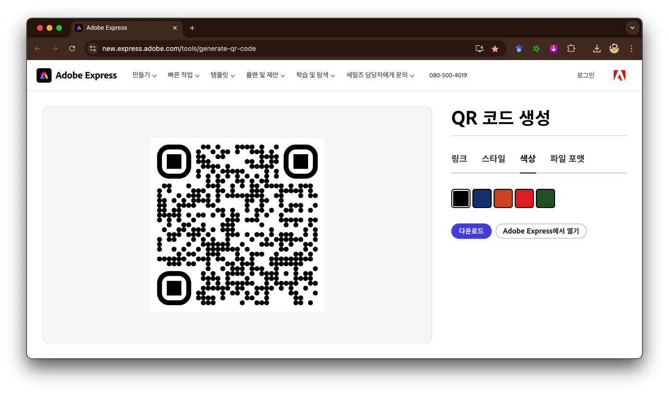669x394 pixels.
Task: Select the Adobe Express browser tab
Action: point(127,28)
